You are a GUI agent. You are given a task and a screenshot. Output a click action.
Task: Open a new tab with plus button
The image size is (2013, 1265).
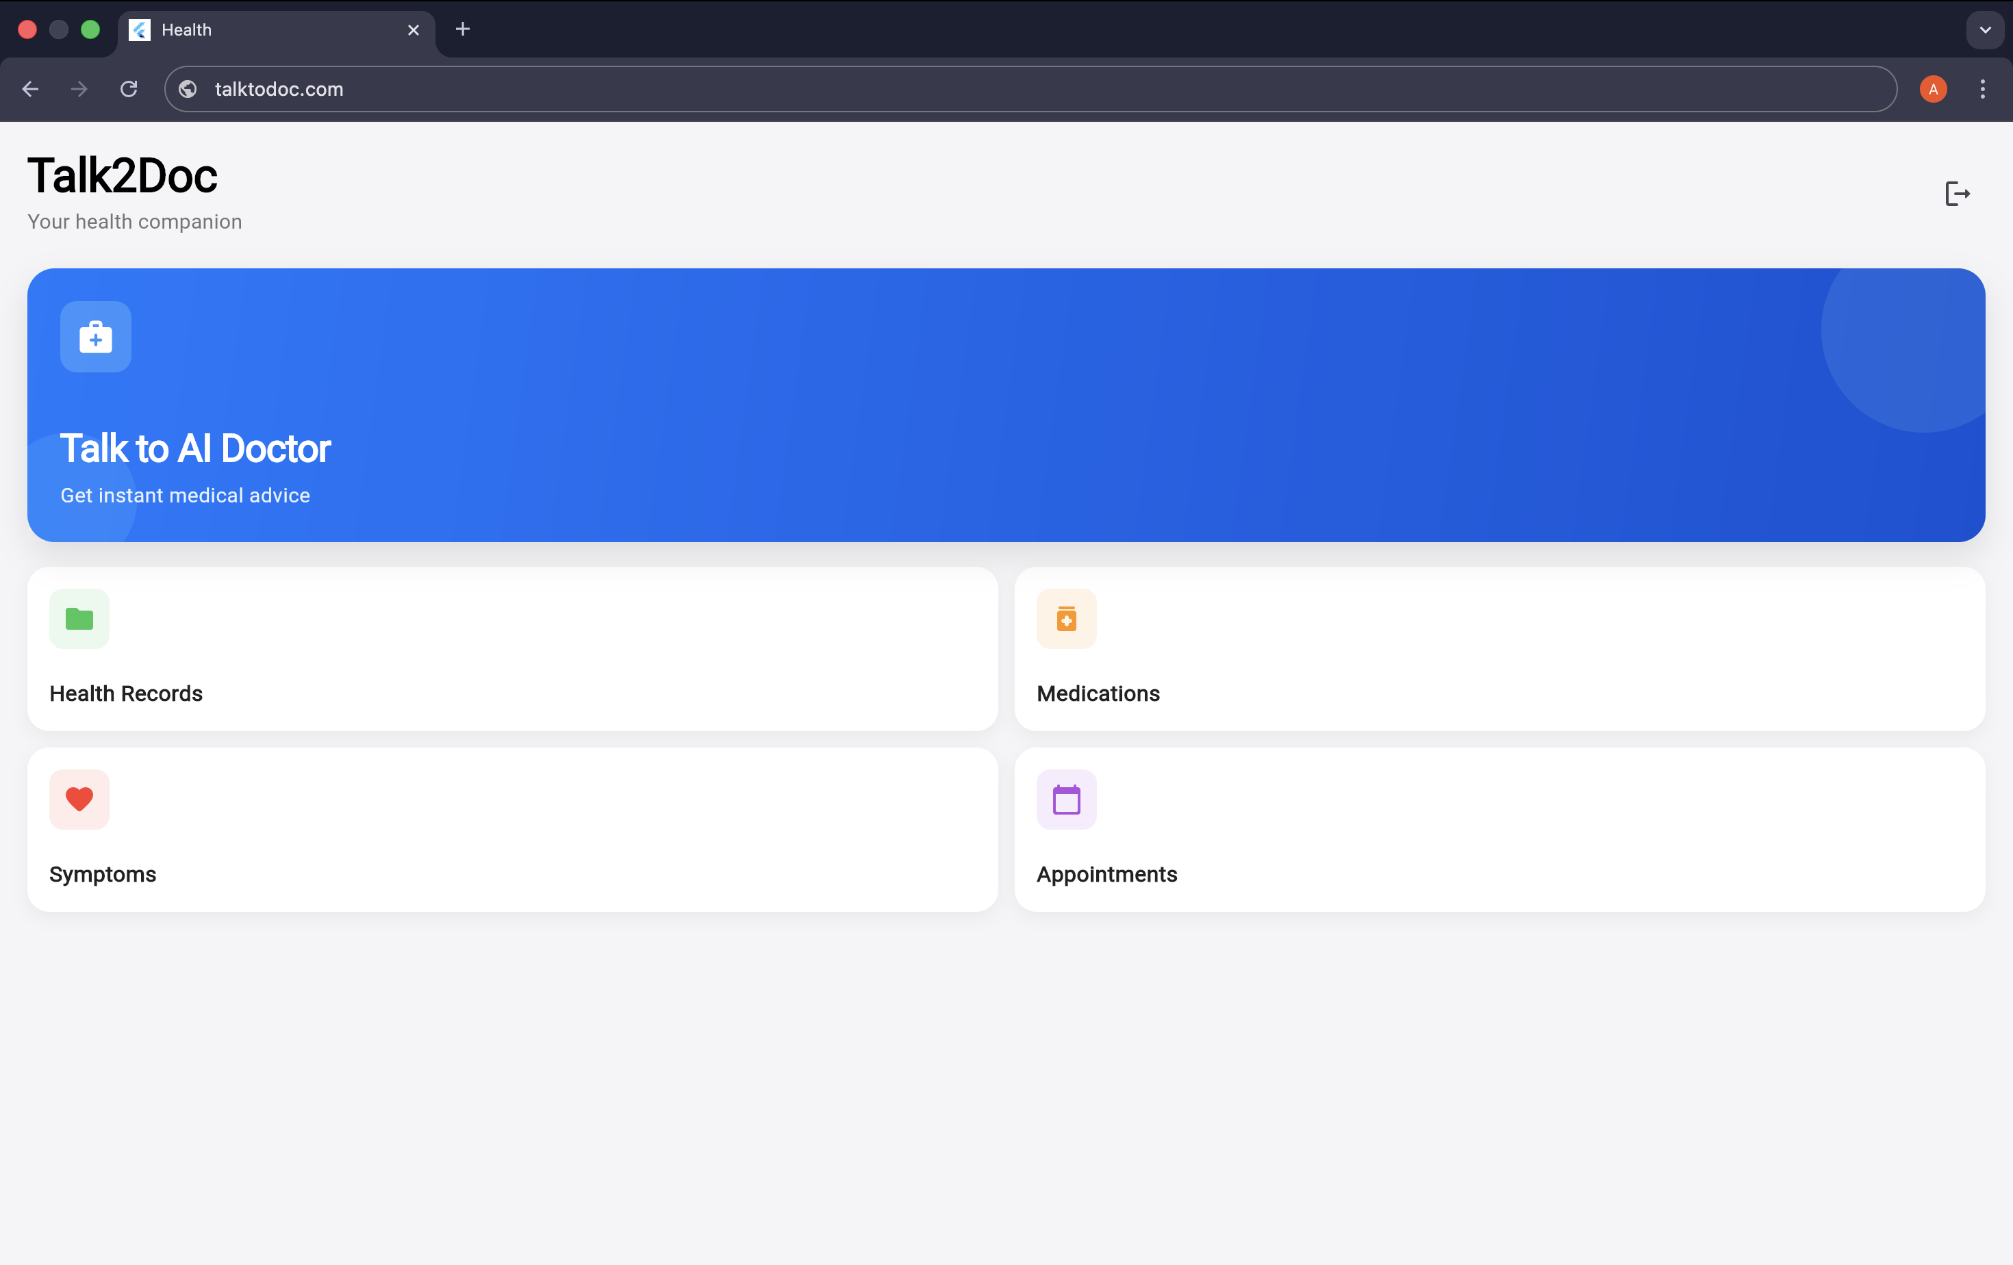[x=462, y=30]
